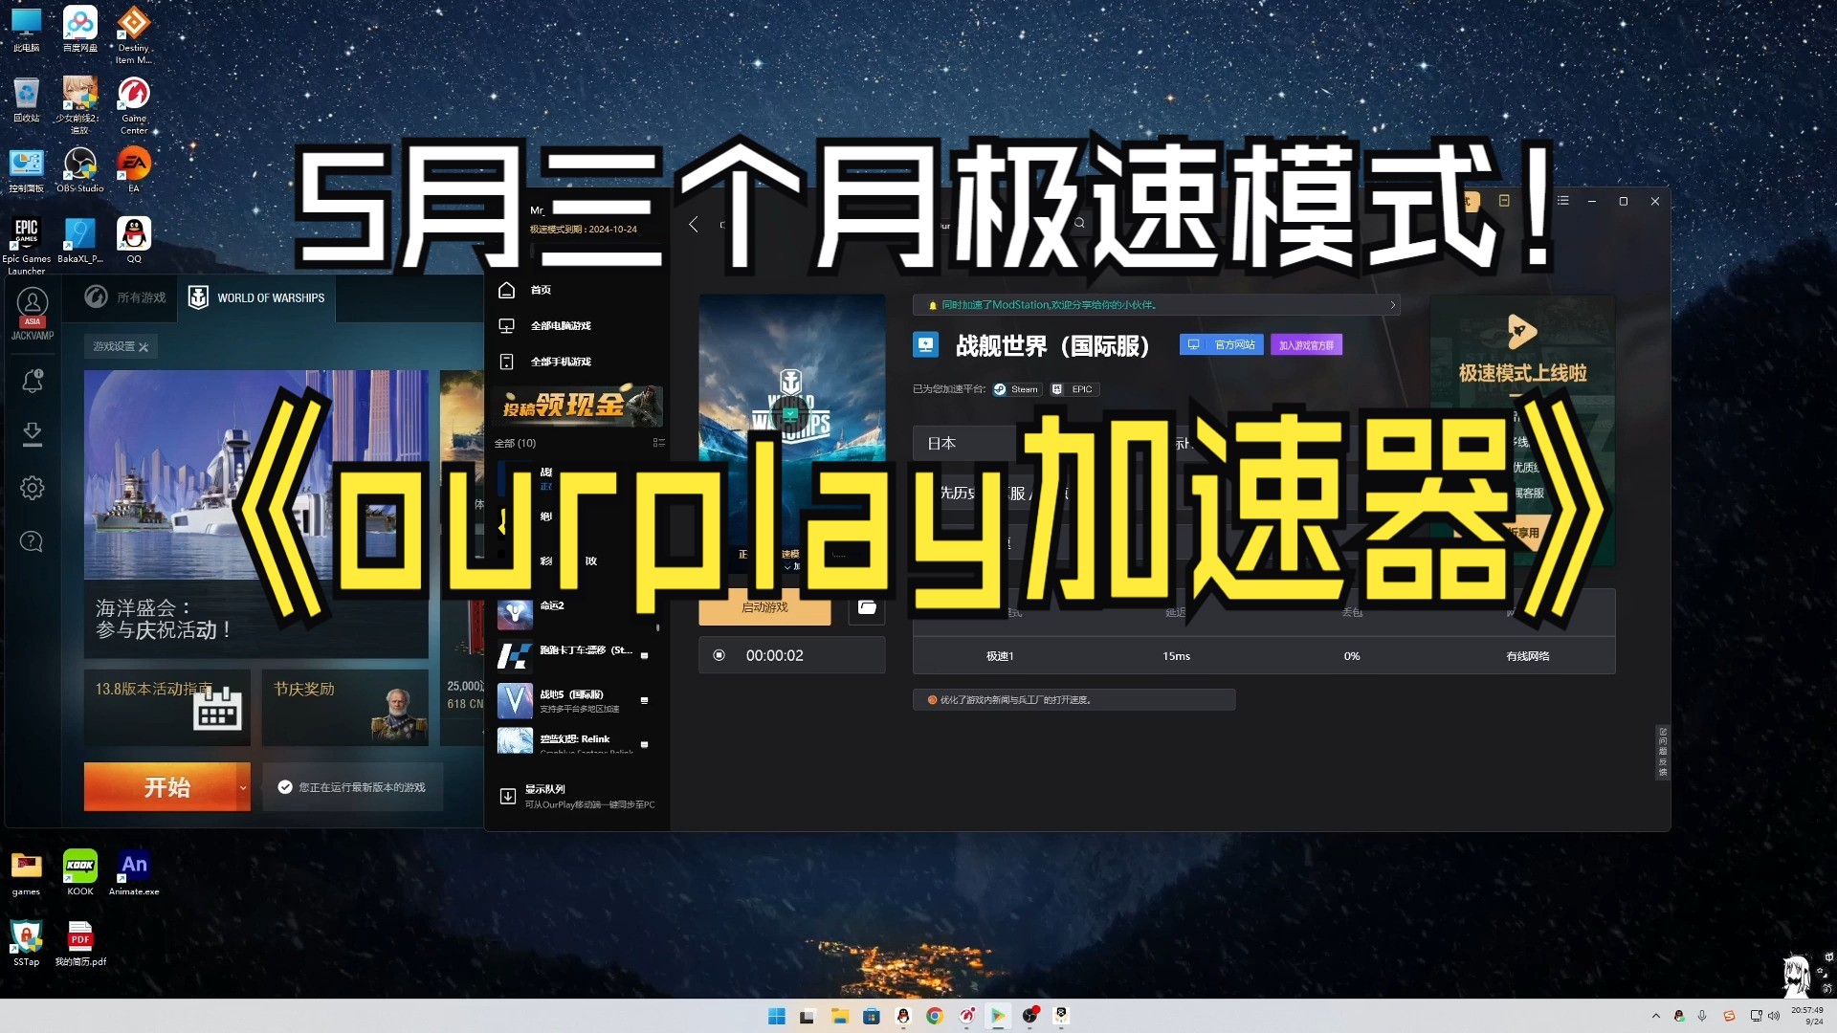The image size is (1837, 1033).
Task: Click the 启动游戏 launch button
Action: click(764, 607)
